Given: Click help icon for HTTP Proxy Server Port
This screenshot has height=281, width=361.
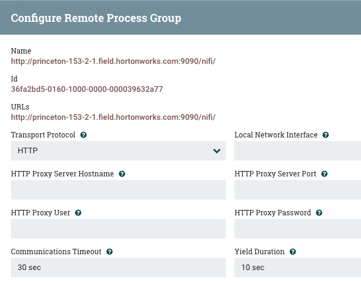Looking at the screenshot, I should click(324, 174).
